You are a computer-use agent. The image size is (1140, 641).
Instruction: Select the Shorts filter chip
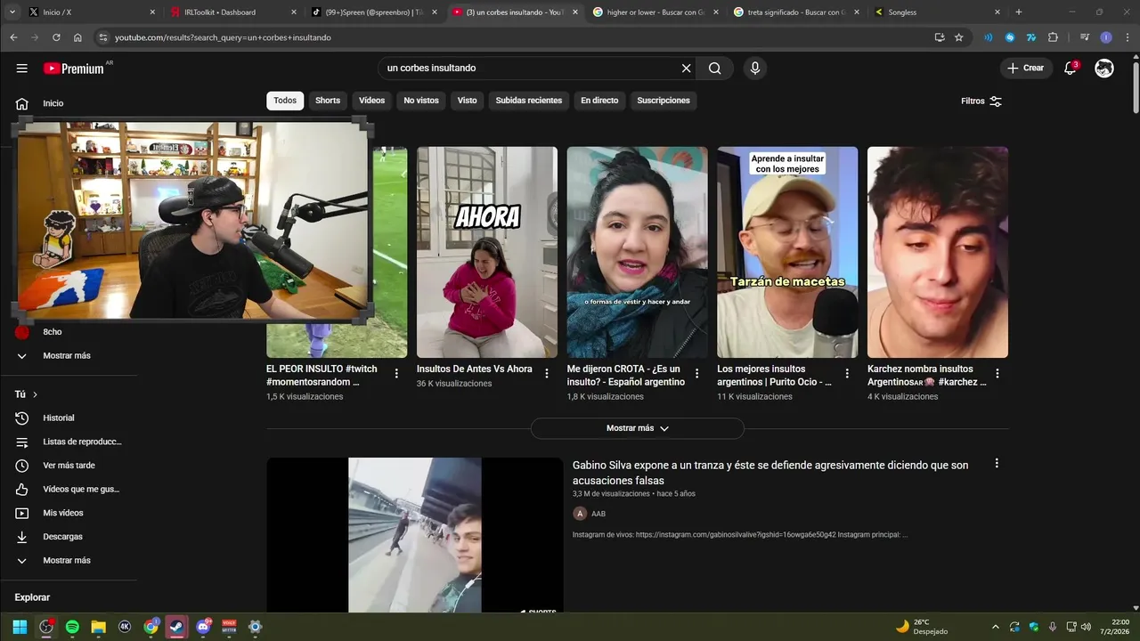pos(328,101)
